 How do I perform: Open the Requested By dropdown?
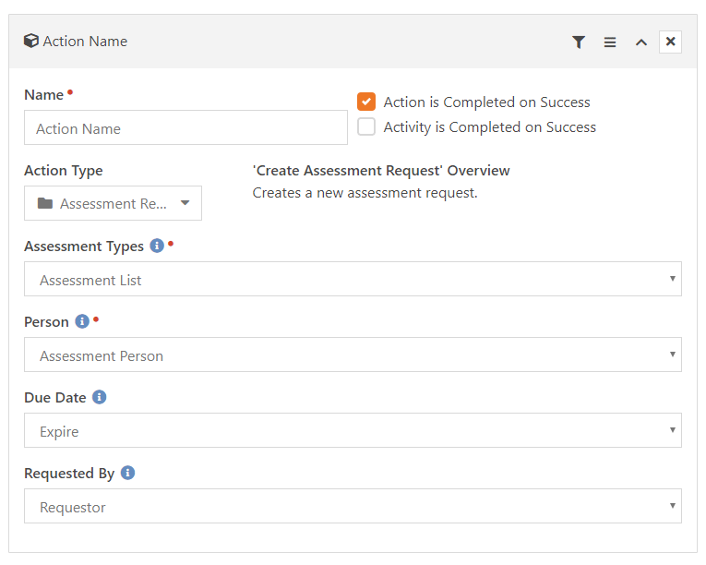[x=353, y=506]
